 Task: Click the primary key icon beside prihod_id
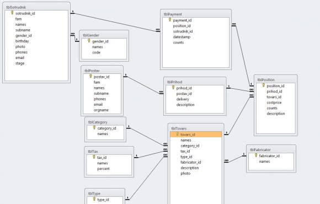[173, 88]
